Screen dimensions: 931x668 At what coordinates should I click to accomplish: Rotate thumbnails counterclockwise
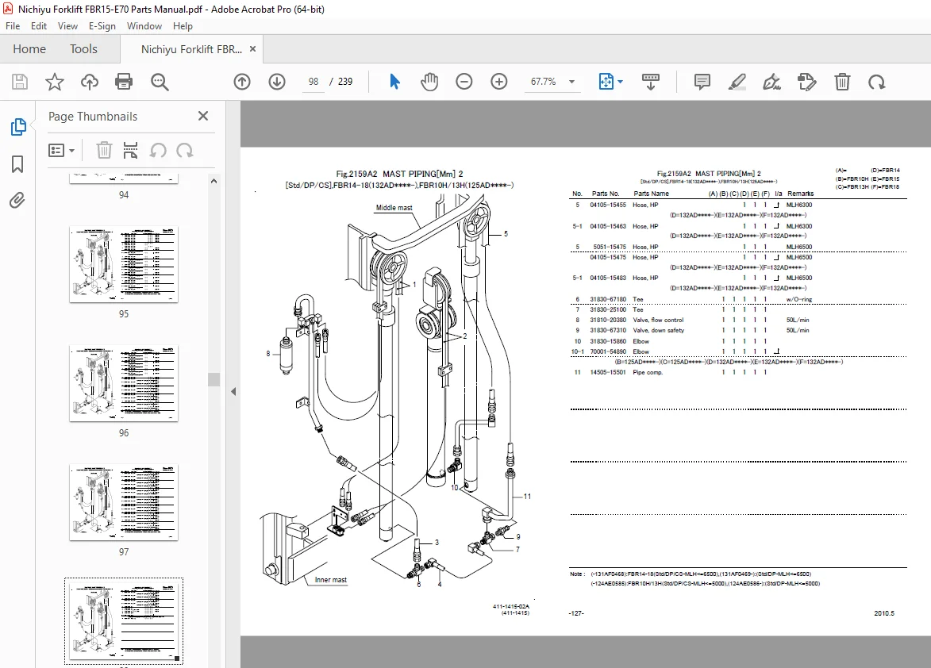tap(158, 151)
